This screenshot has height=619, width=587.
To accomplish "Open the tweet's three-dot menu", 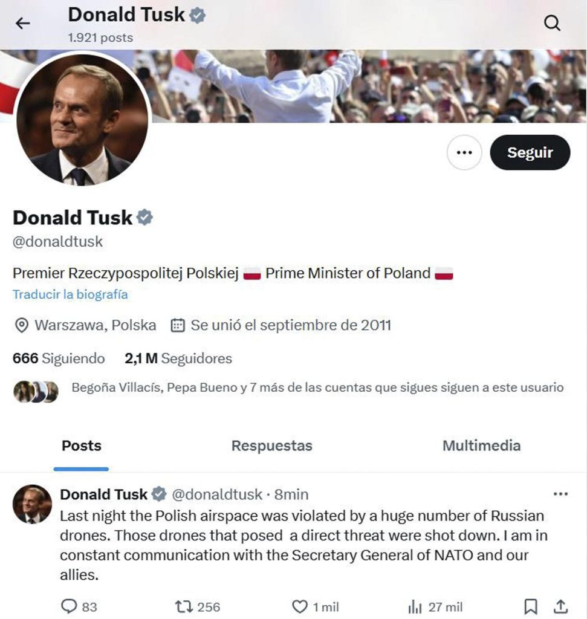I will click(x=560, y=494).
